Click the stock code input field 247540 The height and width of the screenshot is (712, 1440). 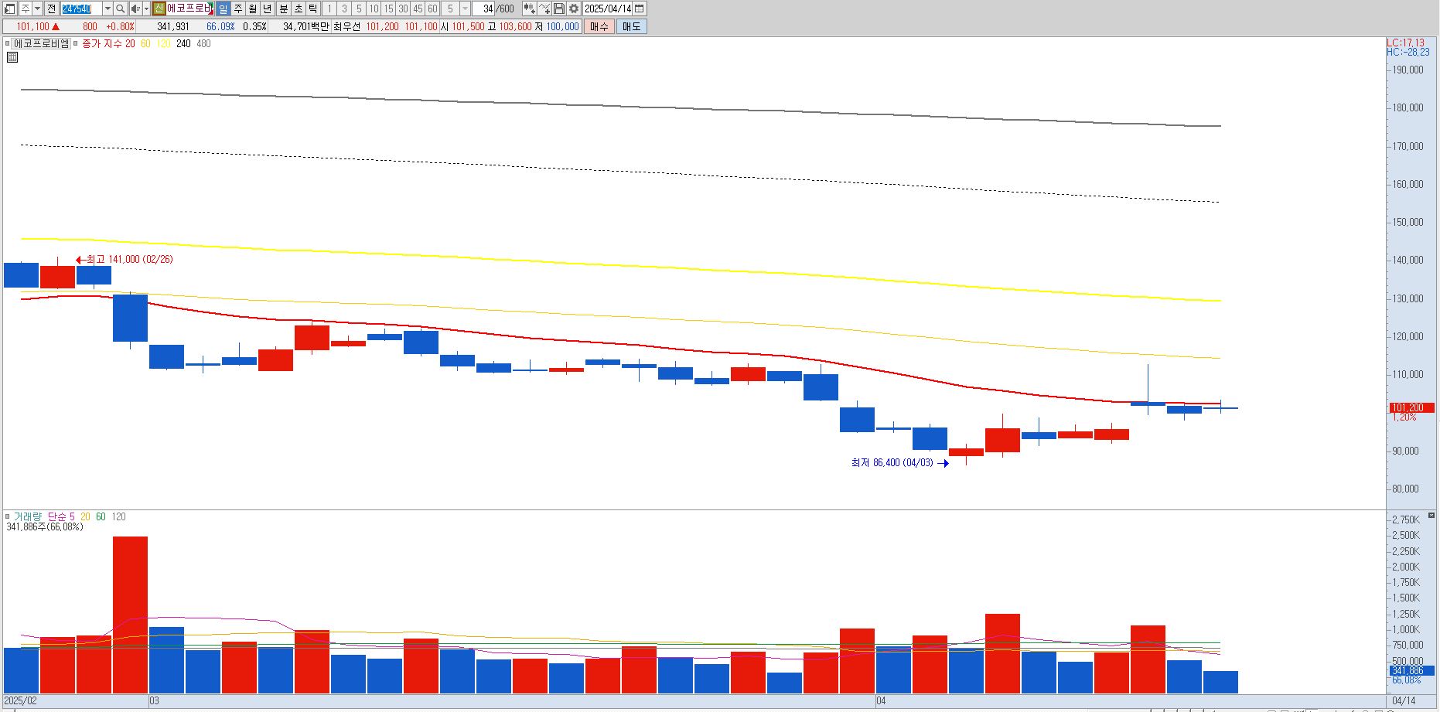click(x=80, y=9)
